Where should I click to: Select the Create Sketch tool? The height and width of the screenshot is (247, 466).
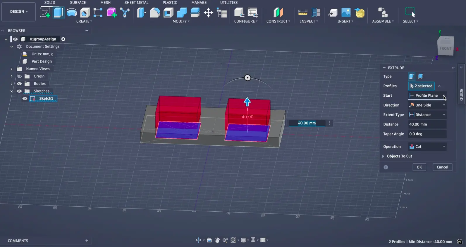tap(45, 13)
